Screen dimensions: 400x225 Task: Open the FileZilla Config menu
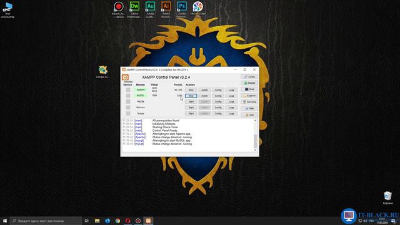click(218, 102)
